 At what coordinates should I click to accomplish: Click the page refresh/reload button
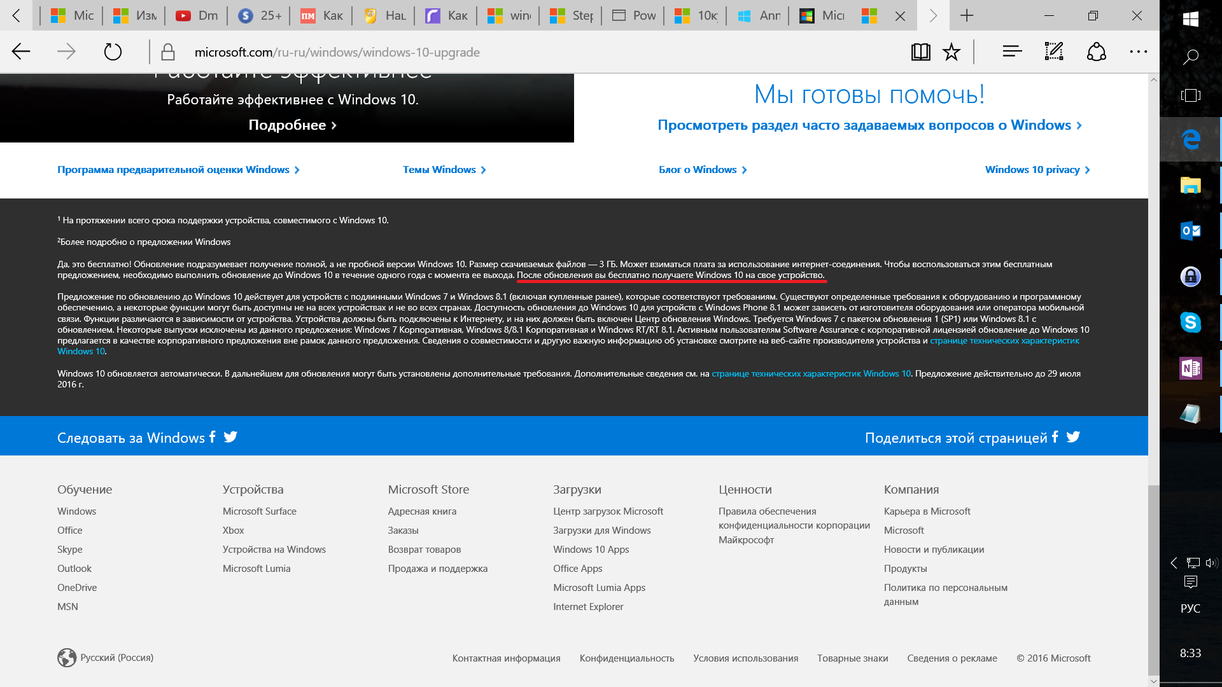(x=113, y=52)
